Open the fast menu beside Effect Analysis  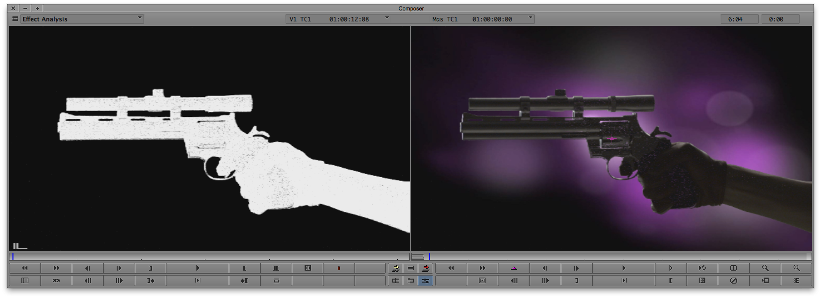[x=15, y=19]
